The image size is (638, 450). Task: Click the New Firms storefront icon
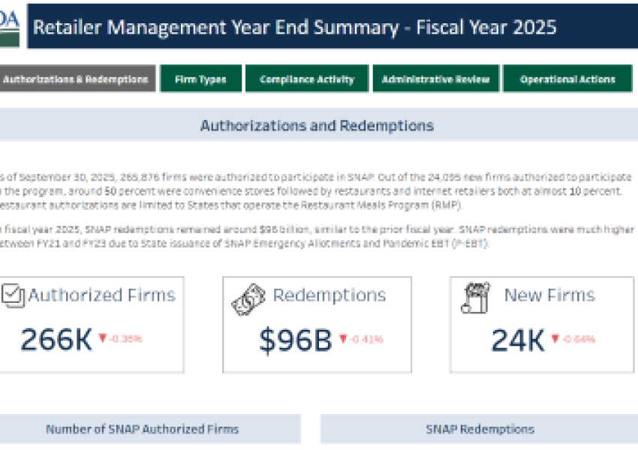click(x=475, y=298)
